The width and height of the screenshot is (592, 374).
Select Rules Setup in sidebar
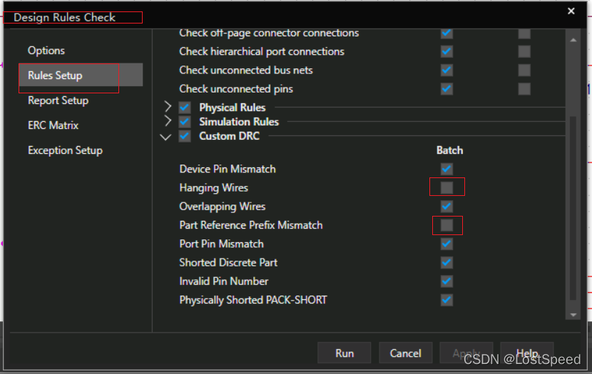(81, 75)
